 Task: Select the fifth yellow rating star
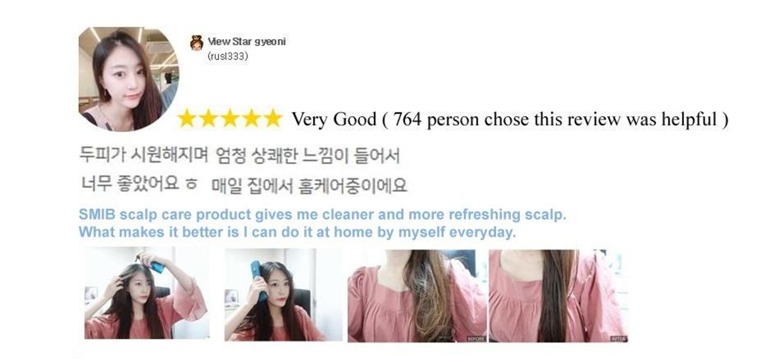click(272, 118)
